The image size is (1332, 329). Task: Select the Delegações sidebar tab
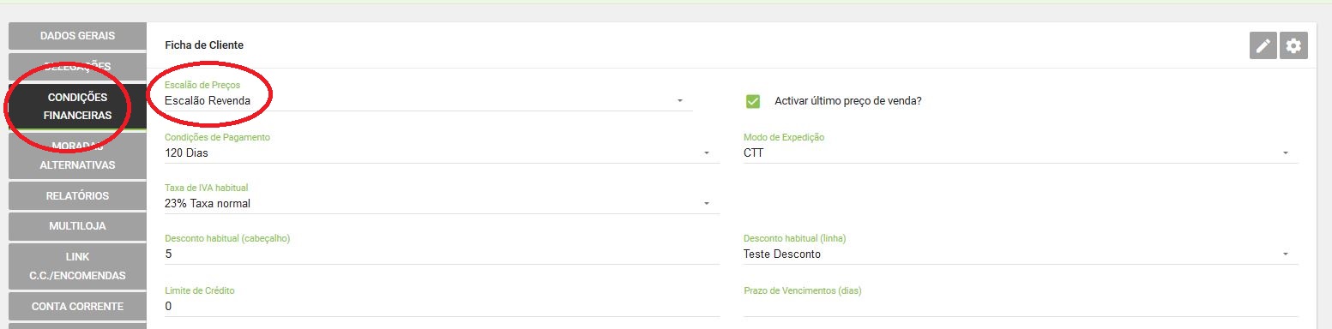click(77, 66)
